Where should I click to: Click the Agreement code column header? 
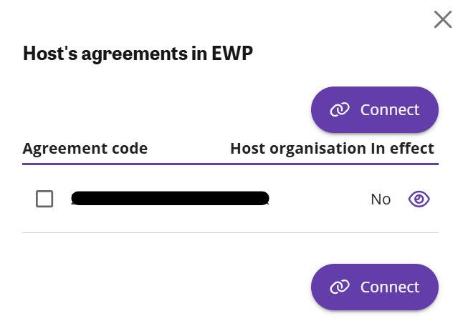tap(85, 149)
